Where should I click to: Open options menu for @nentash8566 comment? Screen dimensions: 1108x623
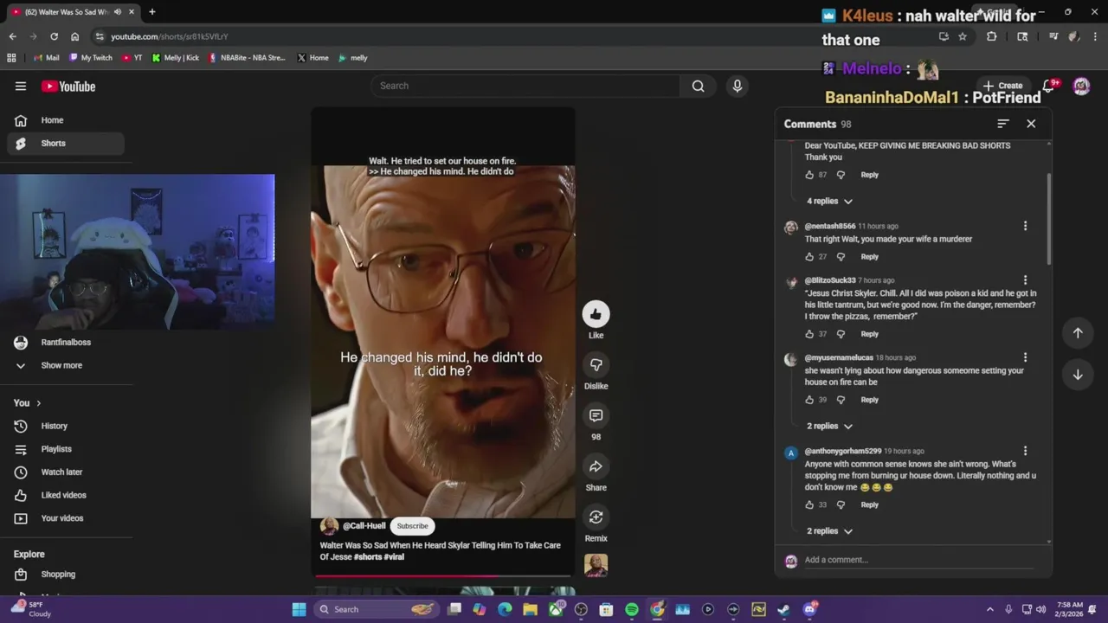click(1025, 226)
